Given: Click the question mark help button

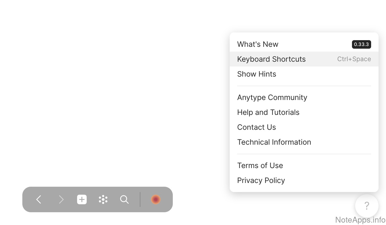Looking at the screenshot, I should pos(367,206).
